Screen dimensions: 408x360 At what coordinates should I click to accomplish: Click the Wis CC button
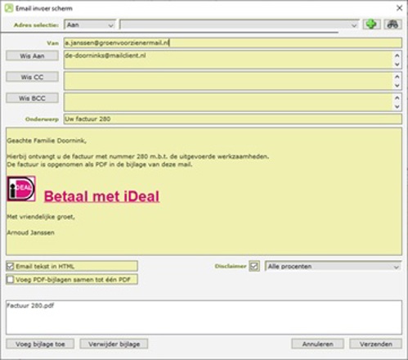32,77
